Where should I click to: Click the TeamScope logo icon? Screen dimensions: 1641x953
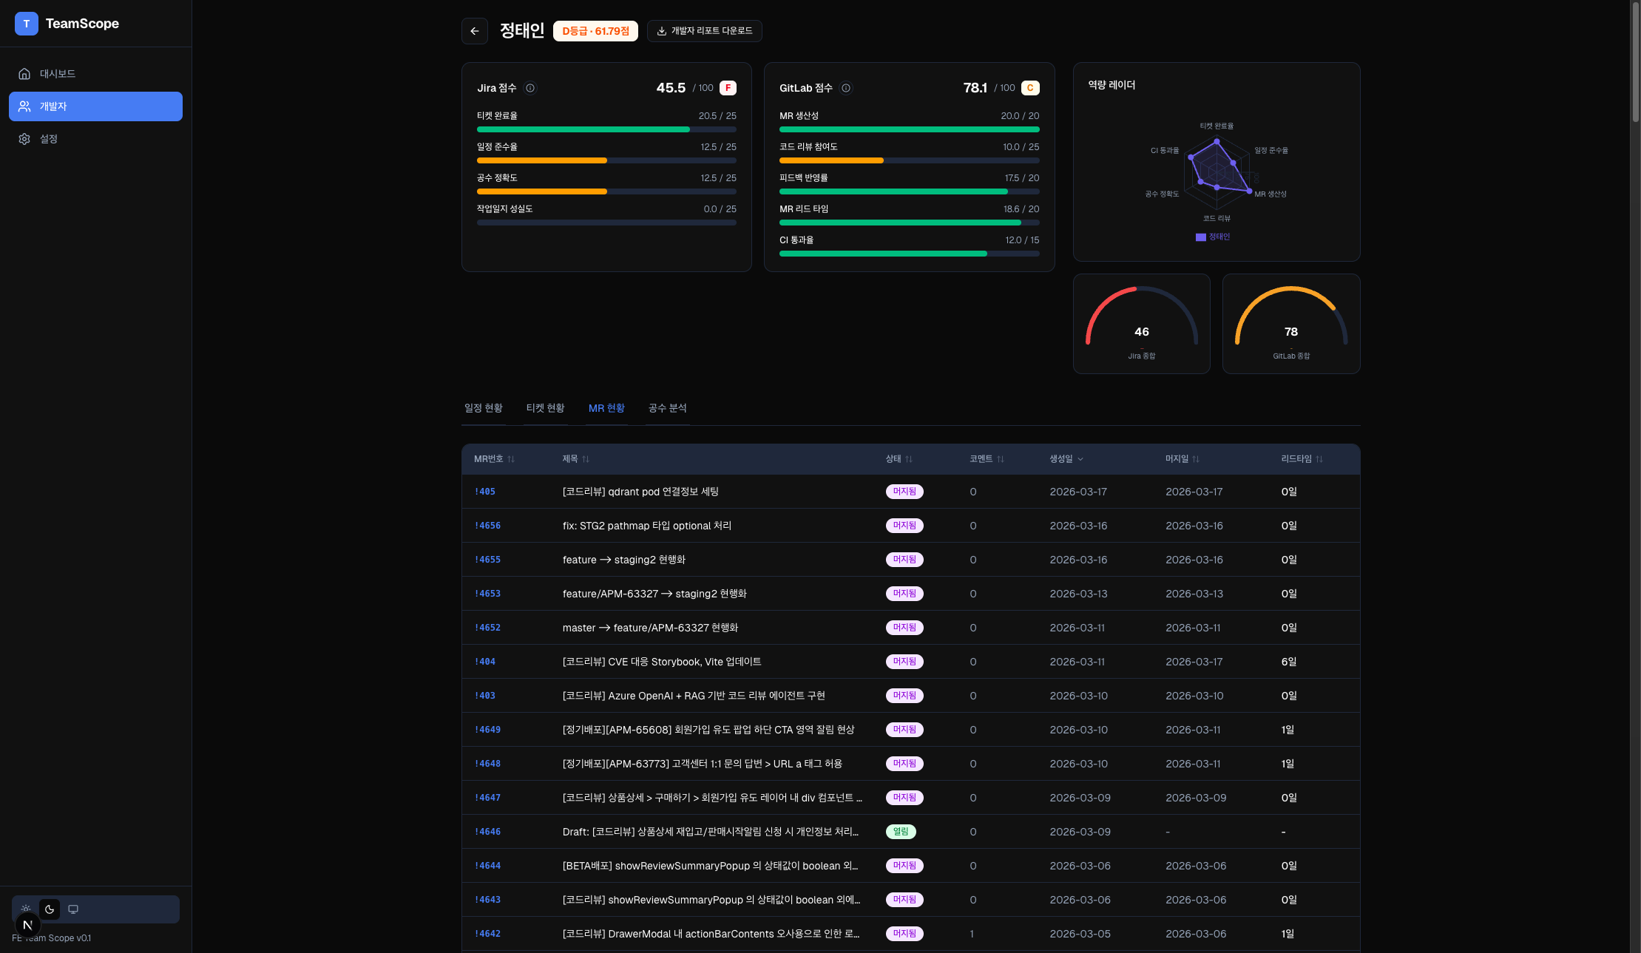(27, 23)
